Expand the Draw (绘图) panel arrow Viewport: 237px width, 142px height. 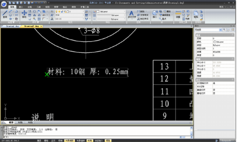coord(13,22)
